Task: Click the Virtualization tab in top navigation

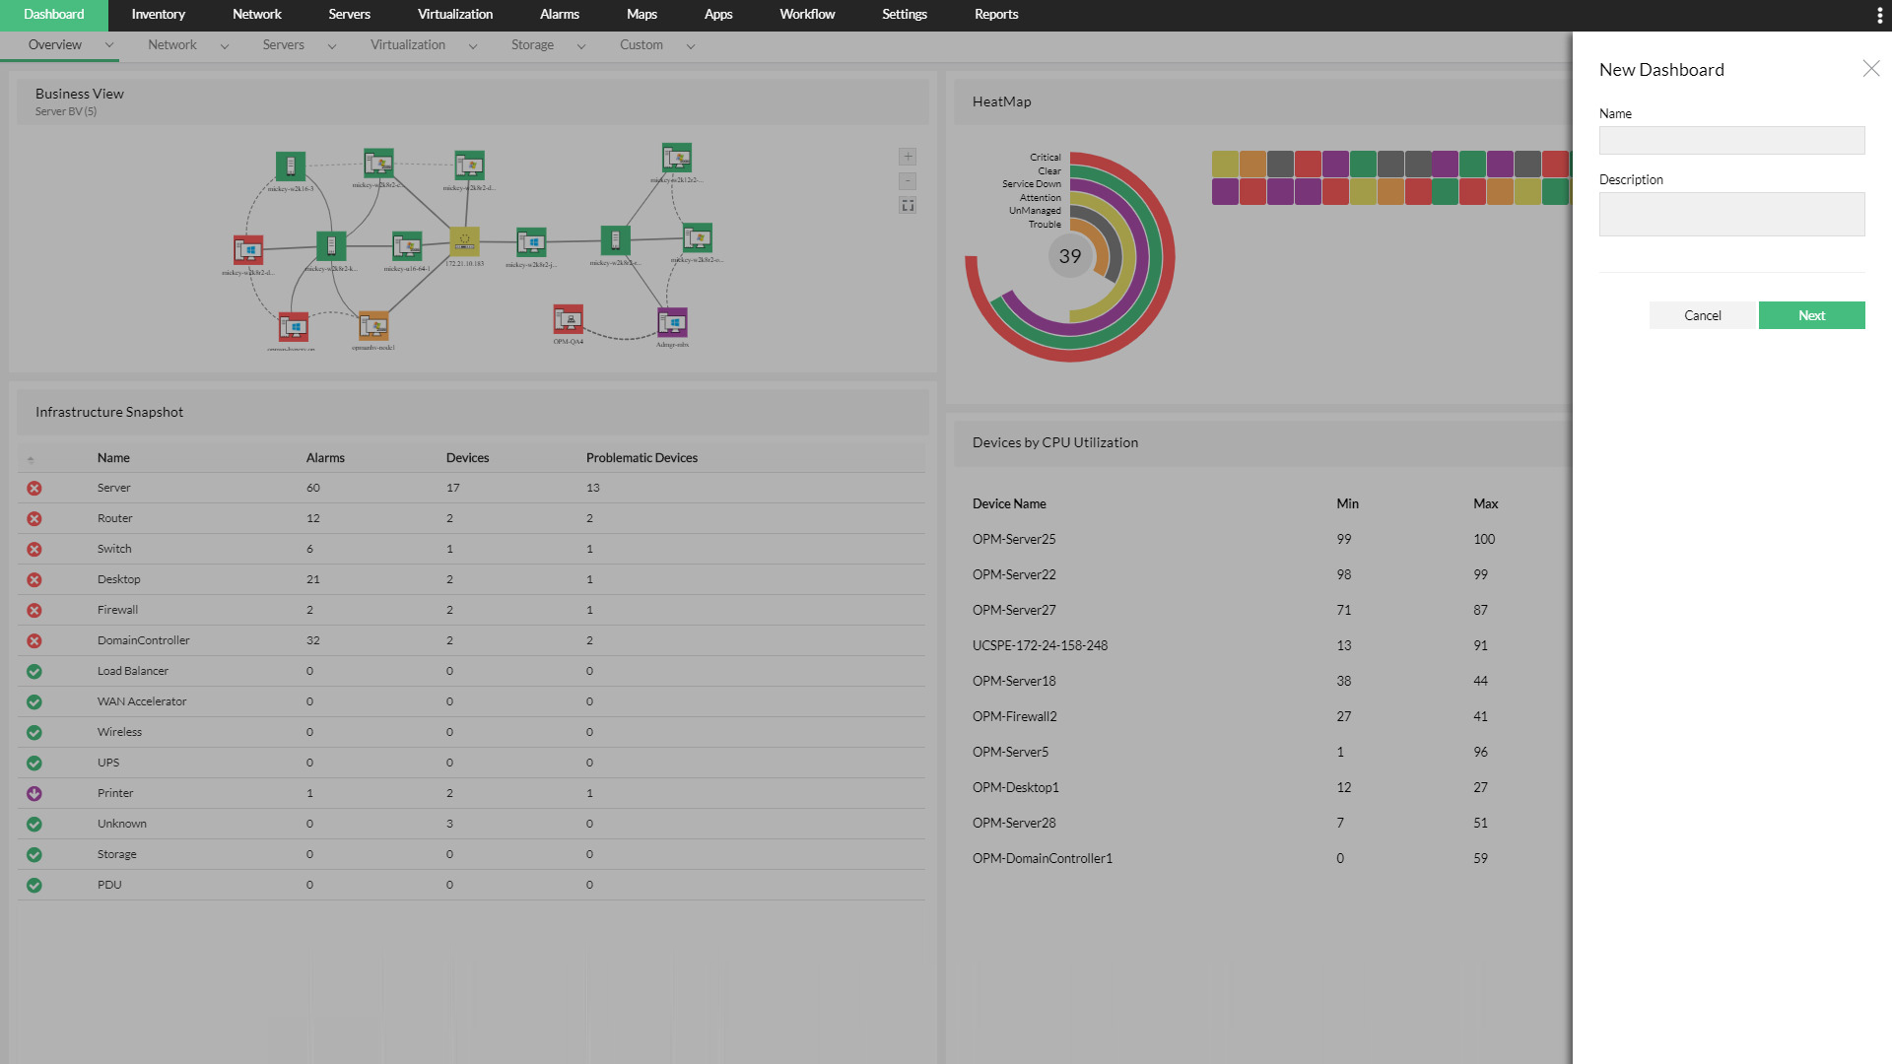Action: tap(455, 15)
